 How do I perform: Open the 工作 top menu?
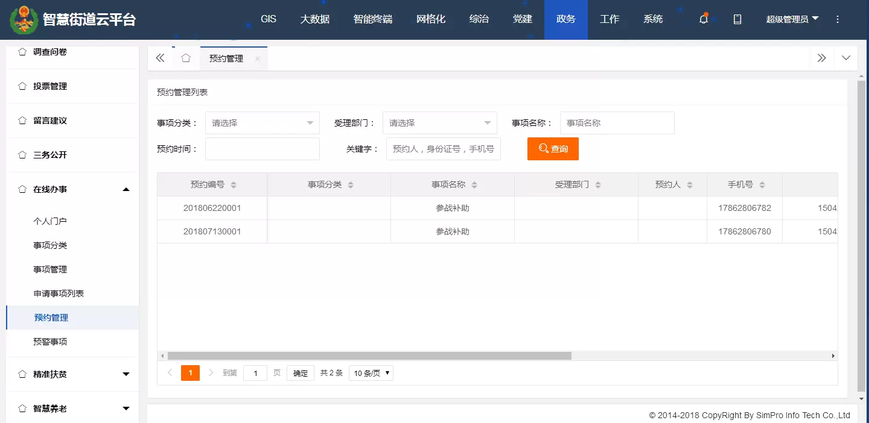[610, 19]
